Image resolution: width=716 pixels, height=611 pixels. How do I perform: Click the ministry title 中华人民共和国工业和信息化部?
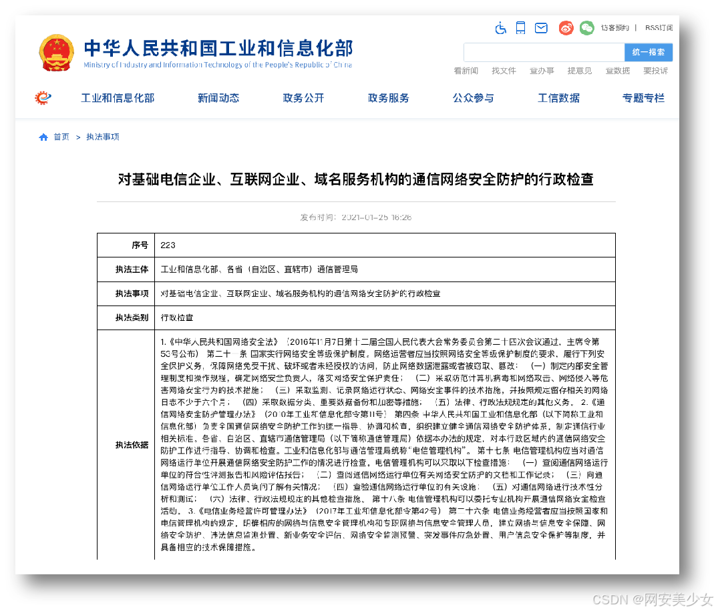pyautogui.click(x=218, y=48)
